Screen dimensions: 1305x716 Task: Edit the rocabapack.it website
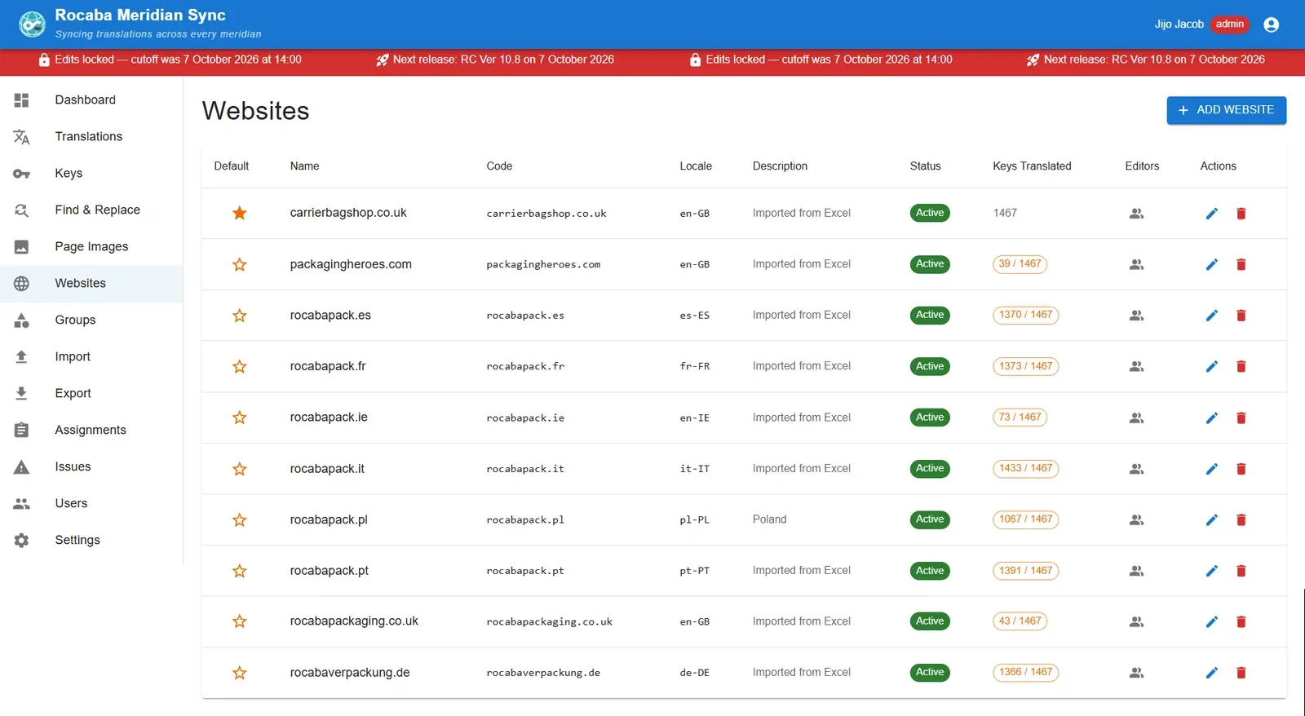point(1211,469)
